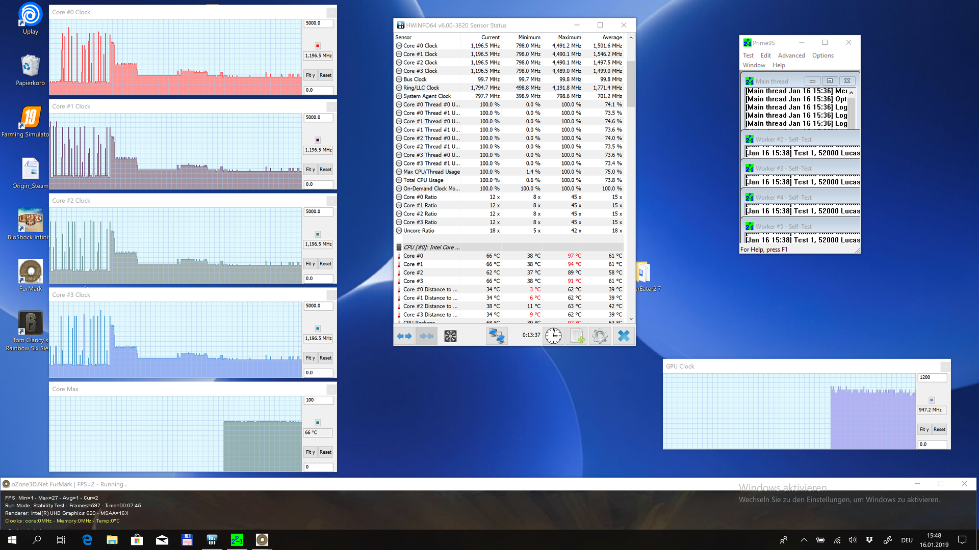Click the blue X close-sensors icon
The height and width of the screenshot is (550, 979).
[x=624, y=336]
